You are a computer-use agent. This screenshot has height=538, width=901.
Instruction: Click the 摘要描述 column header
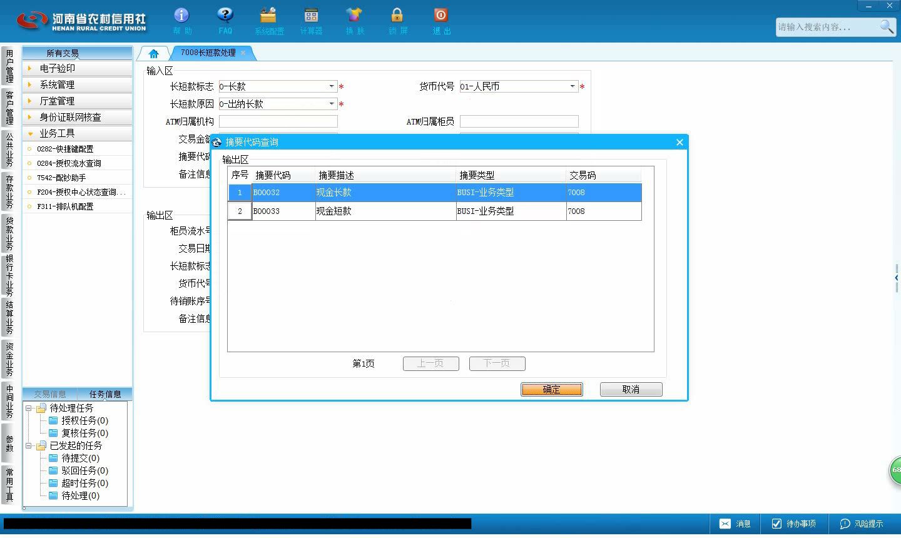pos(386,175)
